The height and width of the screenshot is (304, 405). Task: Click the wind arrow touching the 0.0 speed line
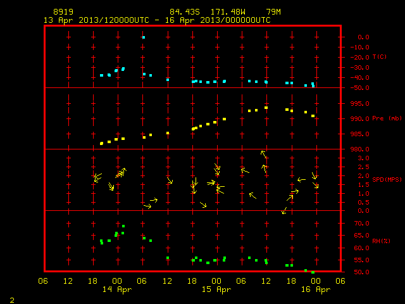point(284,211)
